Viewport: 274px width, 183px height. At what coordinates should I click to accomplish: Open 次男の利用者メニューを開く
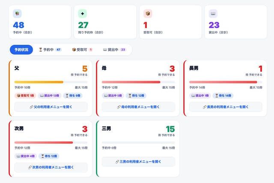(51, 167)
